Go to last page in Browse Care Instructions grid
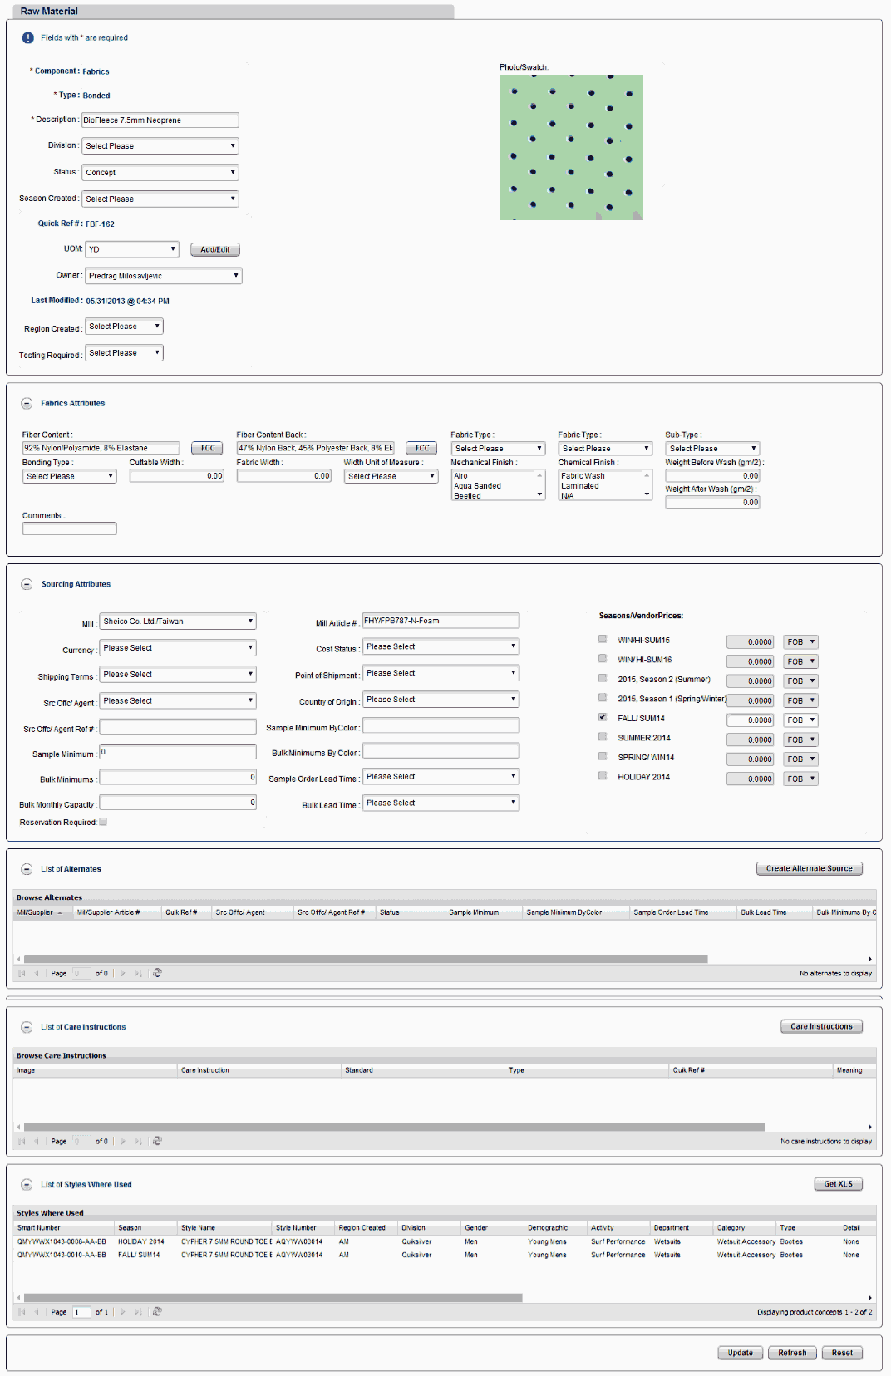Image resolution: width=891 pixels, height=1376 pixels. coord(138,1141)
